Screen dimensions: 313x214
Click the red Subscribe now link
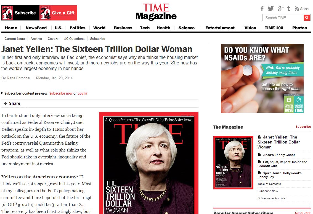click(61, 93)
